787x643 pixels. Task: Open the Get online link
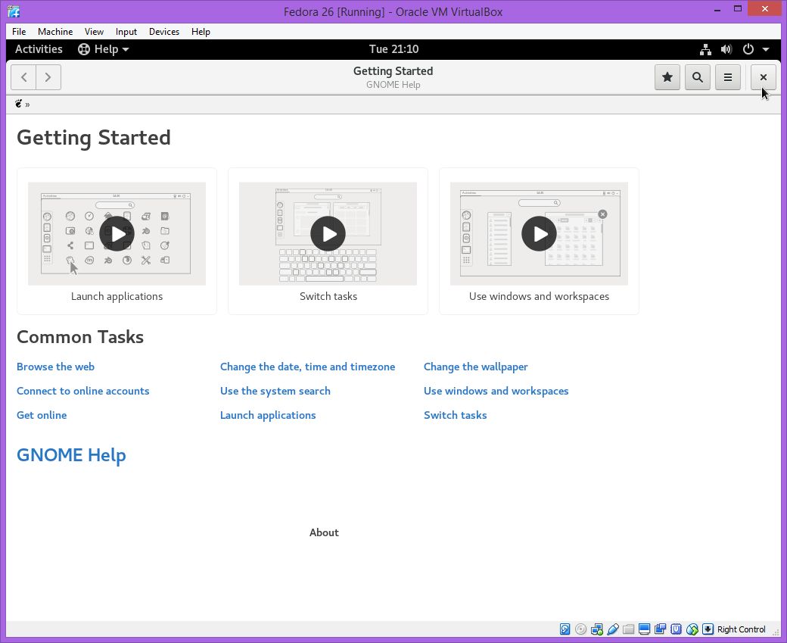click(x=42, y=415)
